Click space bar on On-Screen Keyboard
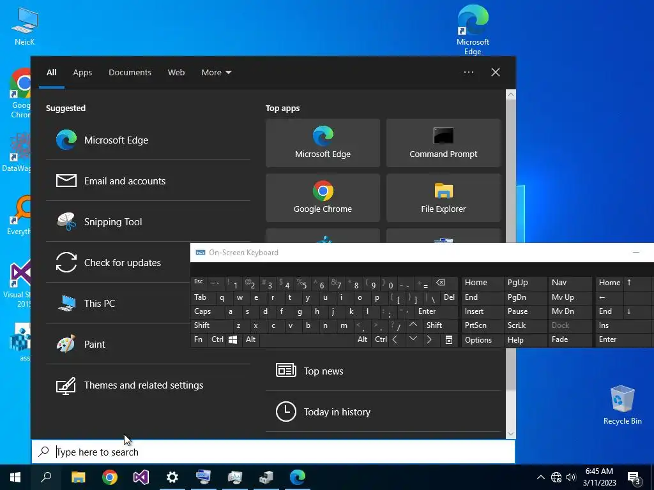This screenshot has width=654, height=490. 307,339
